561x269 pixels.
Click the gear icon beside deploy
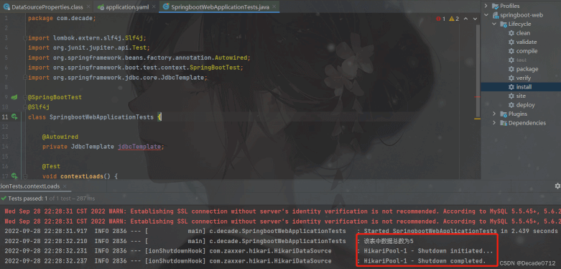point(511,105)
